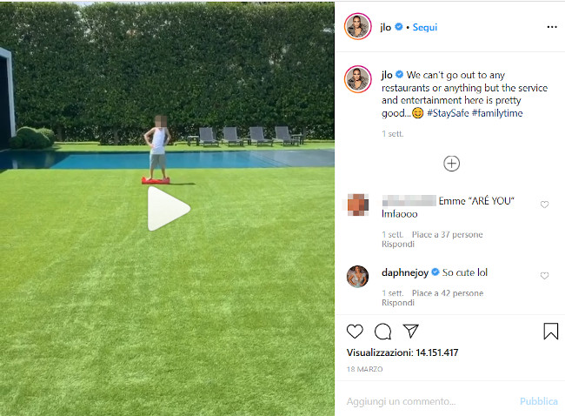The width and height of the screenshot is (565, 416).
Task: Follow jlo using the Segui link
Action: (x=424, y=27)
